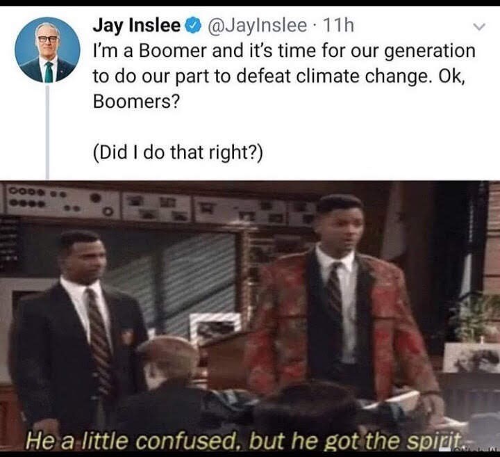
Task: Click the gray thread connector line
Action: click(x=47, y=132)
